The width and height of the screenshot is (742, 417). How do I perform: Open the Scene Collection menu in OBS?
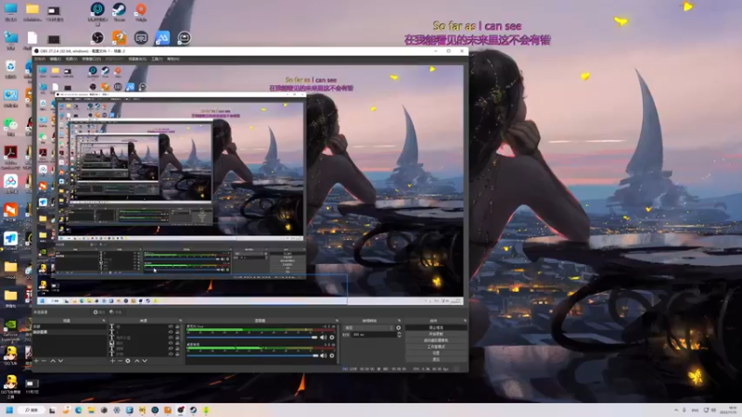137,59
